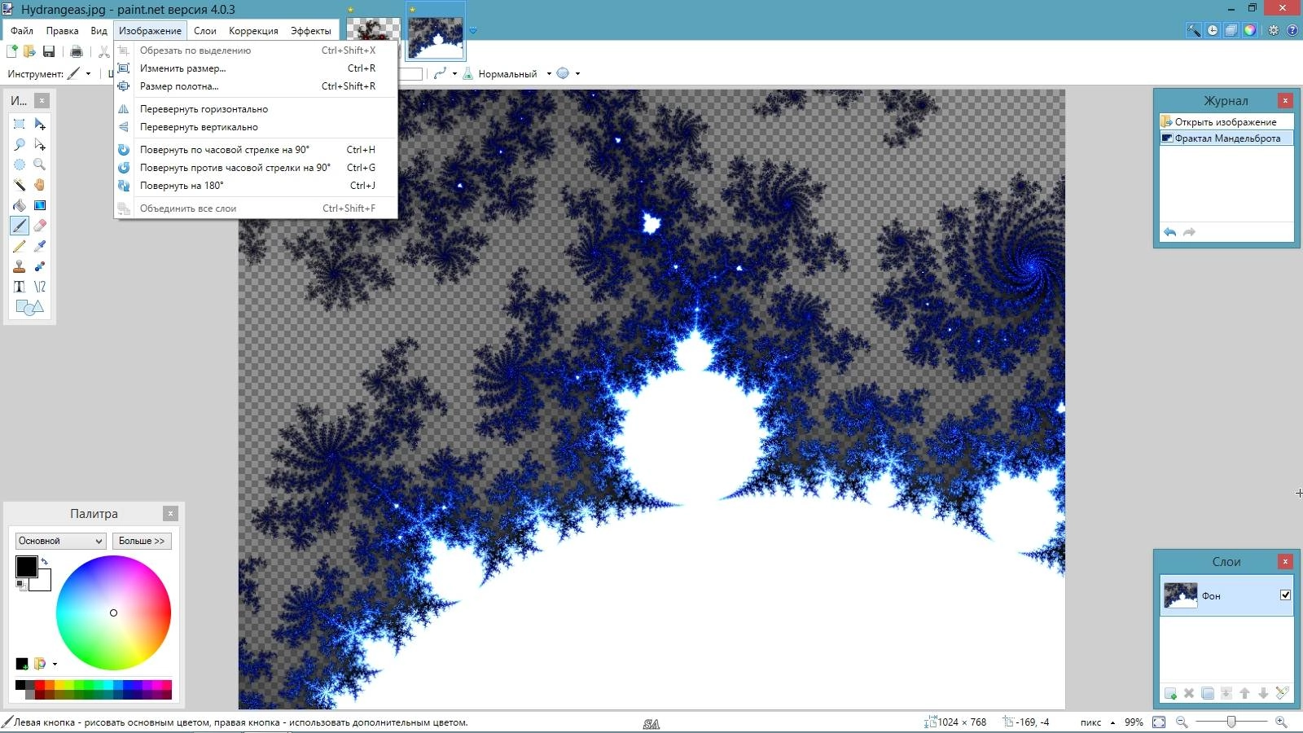Screen dimensions: 1303x733
Task: Select the Text tool
Action: (20, 287)
